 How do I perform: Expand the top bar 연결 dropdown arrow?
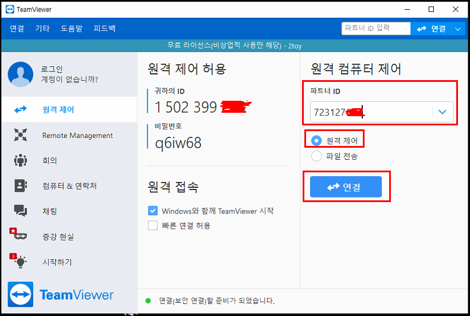(458, 29)
